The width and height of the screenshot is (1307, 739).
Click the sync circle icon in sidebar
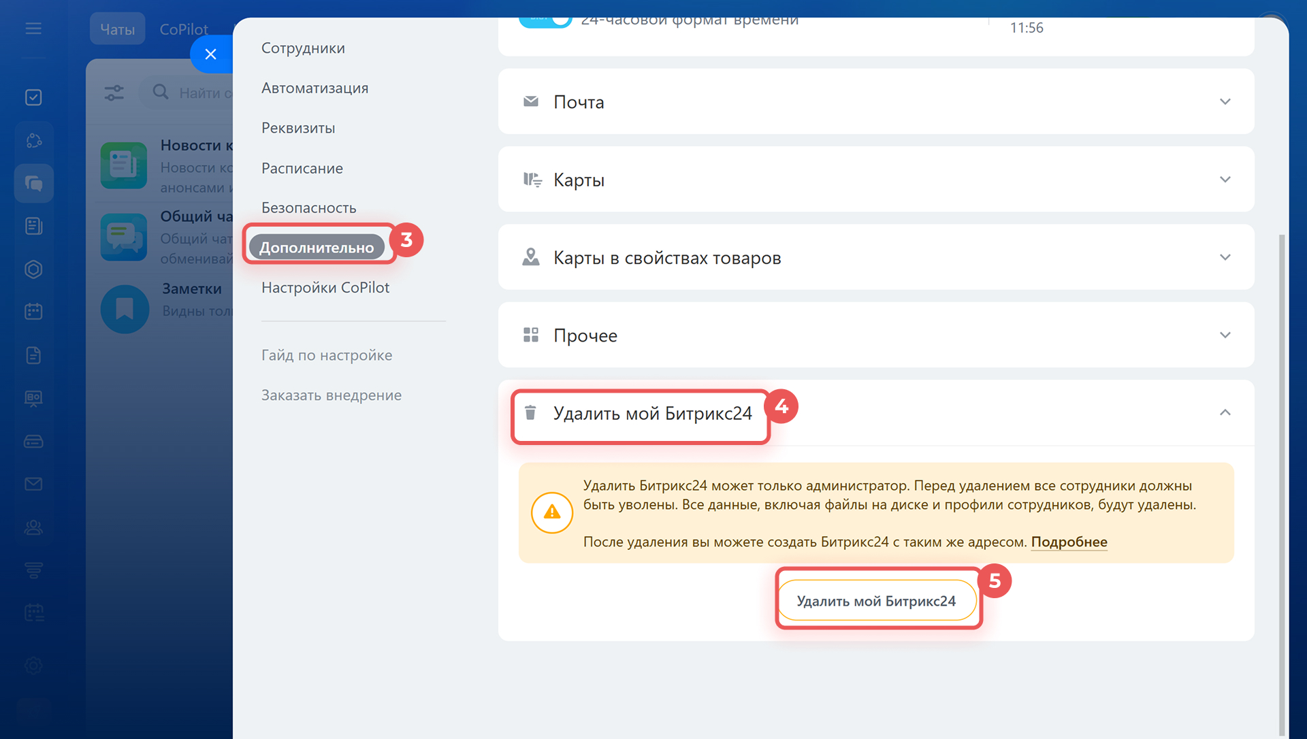33,140
